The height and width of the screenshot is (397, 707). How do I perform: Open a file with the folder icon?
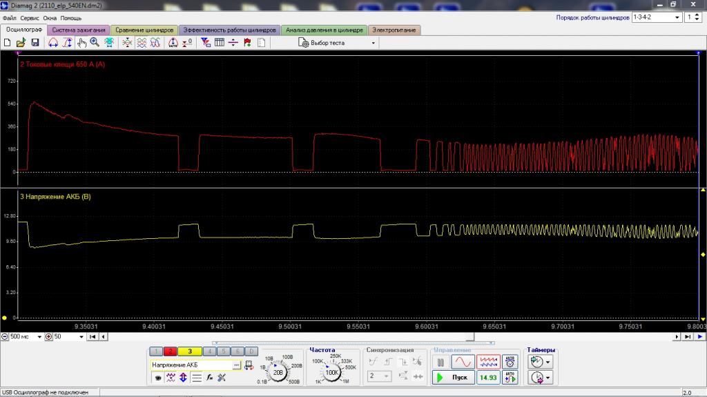pos(21,43)
